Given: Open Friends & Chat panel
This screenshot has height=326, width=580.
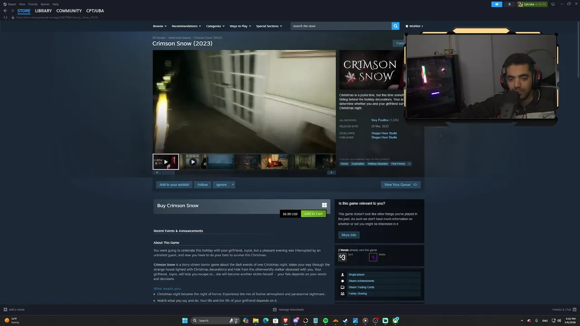Looking at the screenshot, I should (x=564, y=310).
